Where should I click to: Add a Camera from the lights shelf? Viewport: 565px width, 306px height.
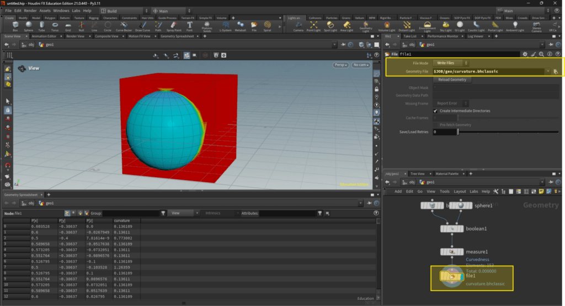pyautogui.click(x=299, y=26)
